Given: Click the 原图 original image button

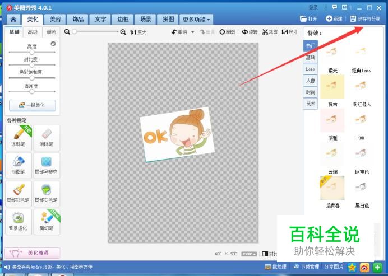Looking at the screenshot, I should click(227, 32).
